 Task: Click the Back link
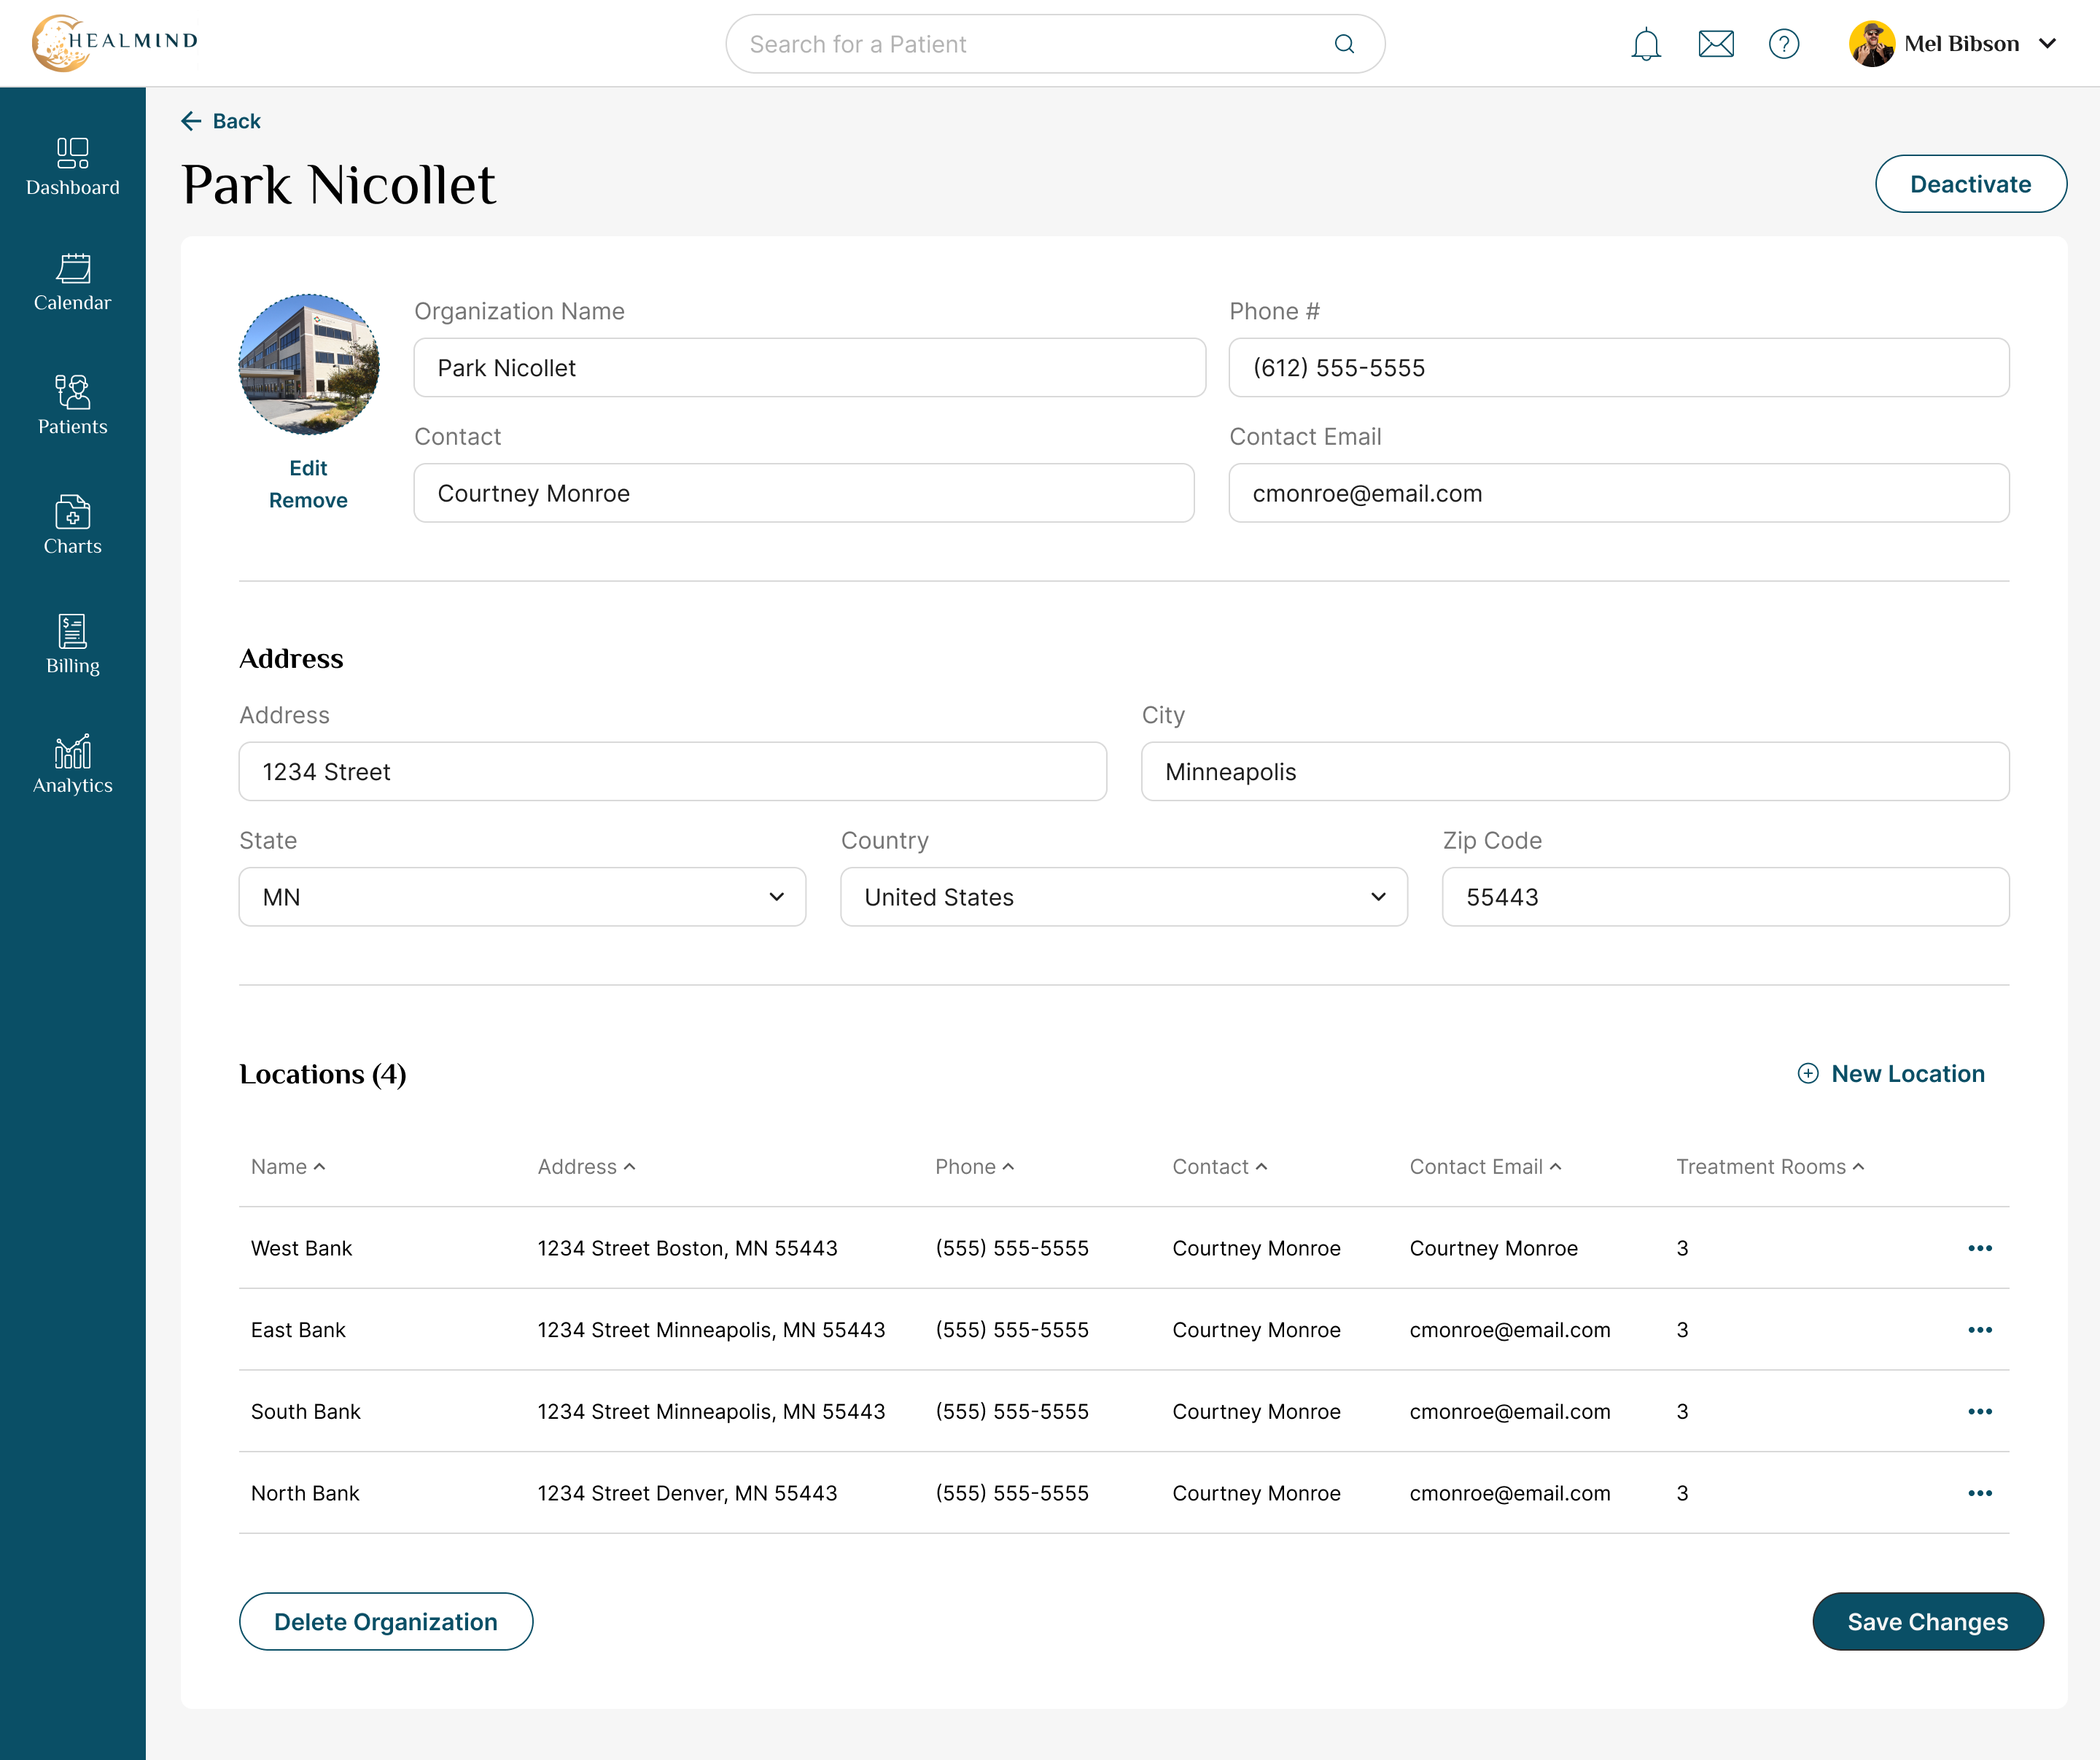pos(221,121)
